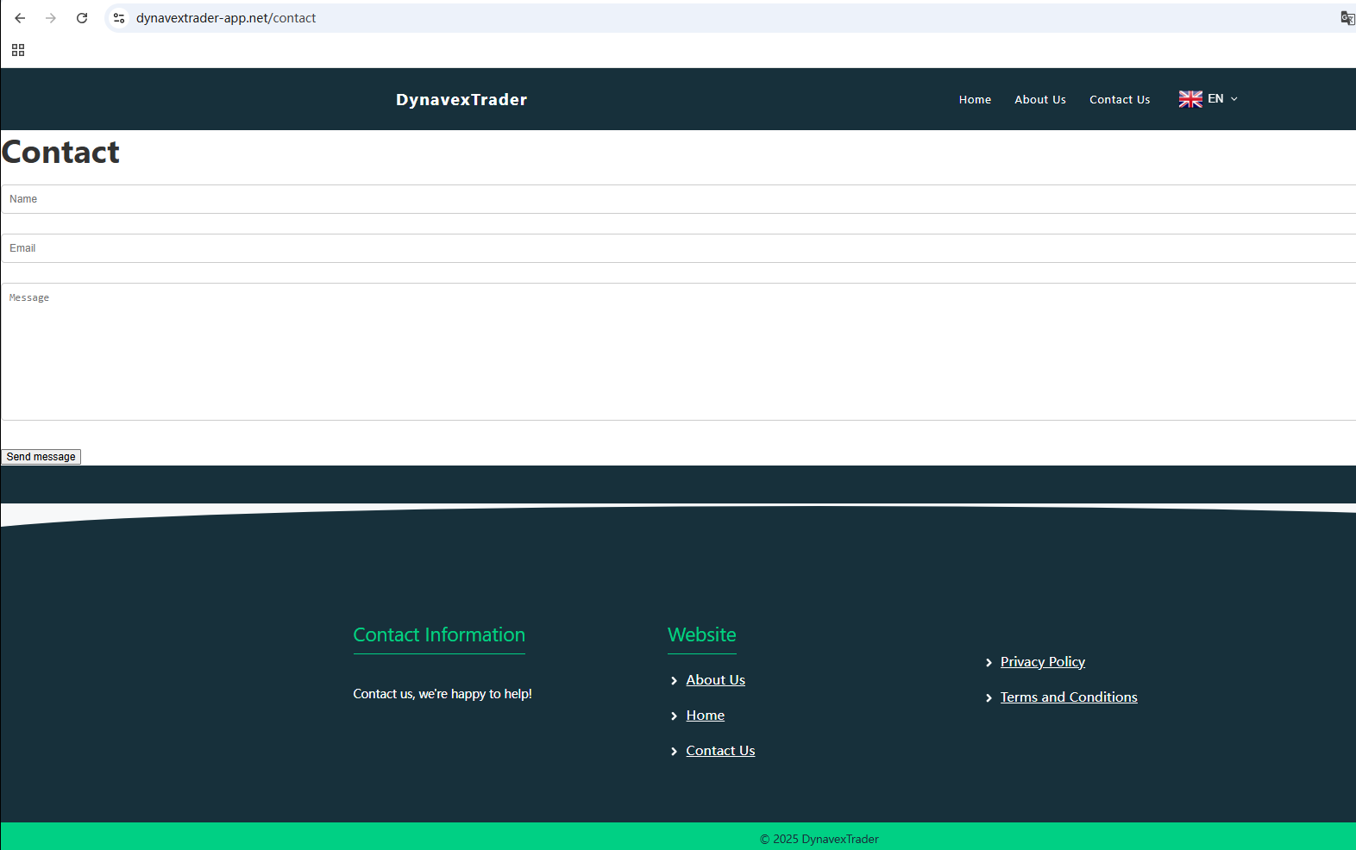Click the translate page icon
1356x850 pixels.
click(x=1347, y=18)
